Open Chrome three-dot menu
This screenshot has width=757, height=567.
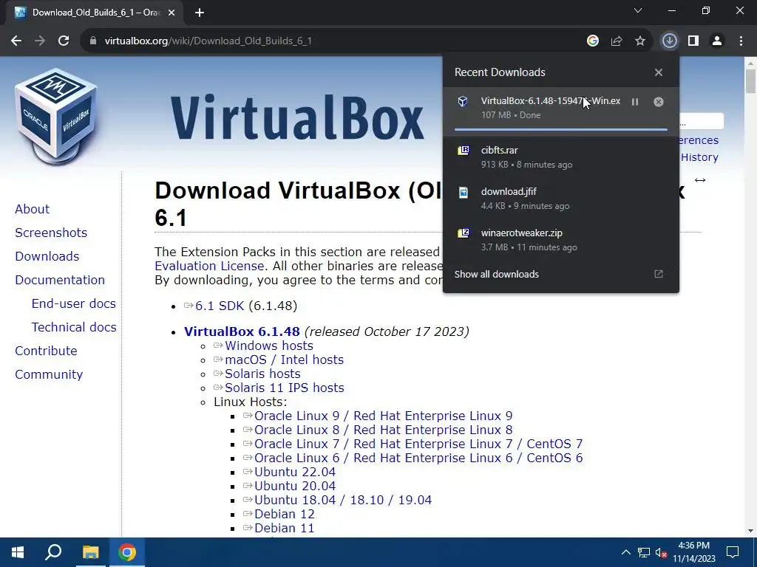tap(741, 41)
